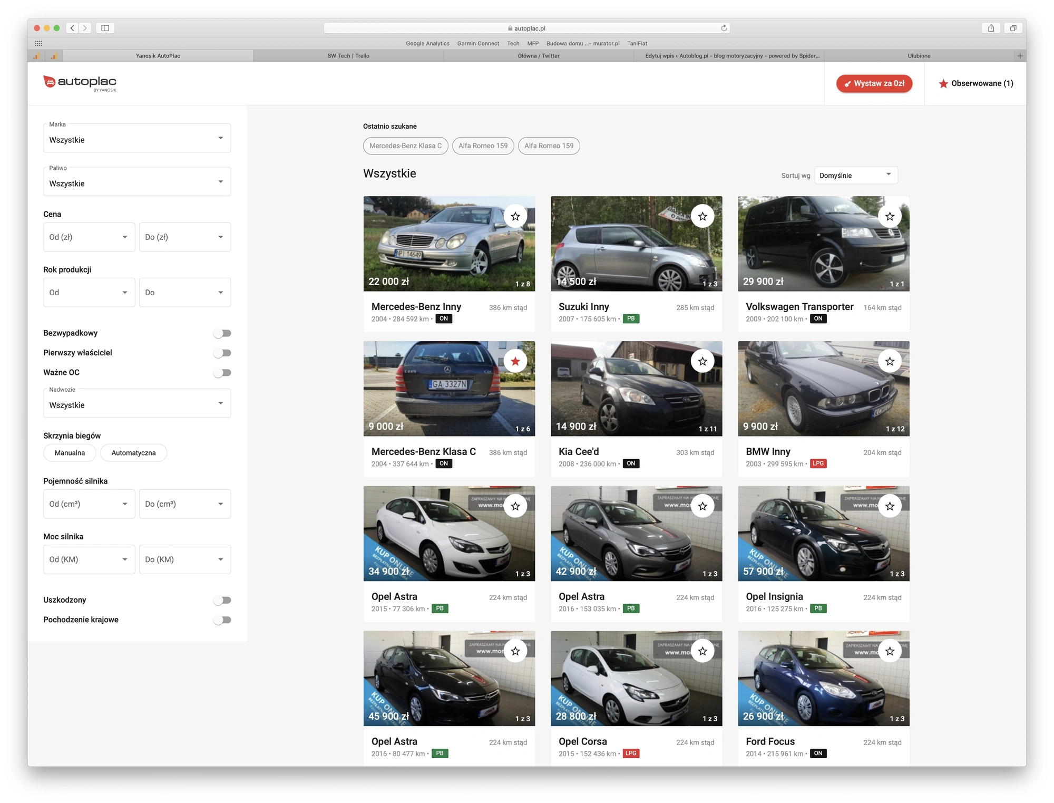Favorite the BMW Inny listing star
1054x803 pixels.
(890, 361)
